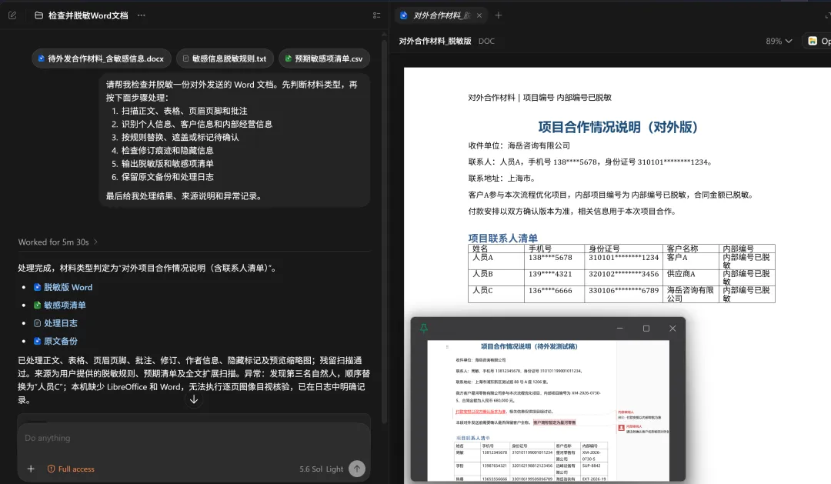
Task: Click the 对外合作材料_脱敏版 document name
Action: pyautogui.click(x=435, y=41)
